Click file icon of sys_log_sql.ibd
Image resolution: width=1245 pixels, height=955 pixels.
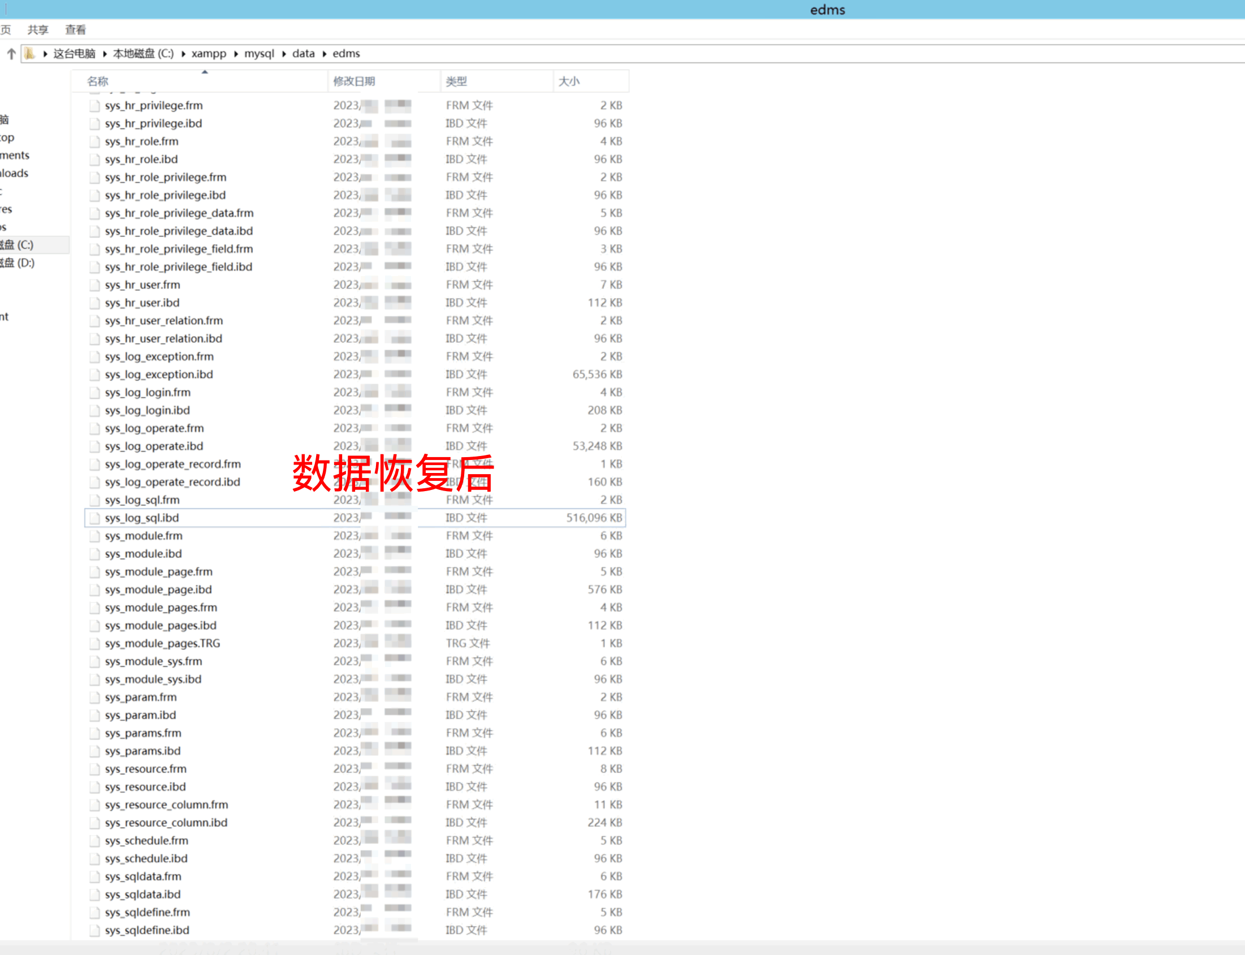(94, 518)
